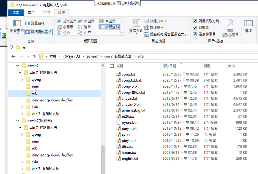Click the properties checkmark icon in quick access toolbar
The height and width of the screenshot is (174, 258).
[11, 48]
